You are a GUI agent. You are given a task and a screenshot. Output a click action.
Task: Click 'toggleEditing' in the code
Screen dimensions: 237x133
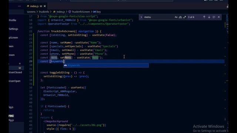pos(59,72)
